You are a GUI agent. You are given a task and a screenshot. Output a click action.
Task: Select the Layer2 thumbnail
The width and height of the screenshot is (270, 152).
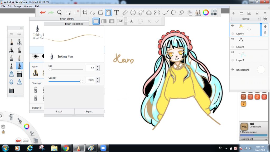coord(241,40)
